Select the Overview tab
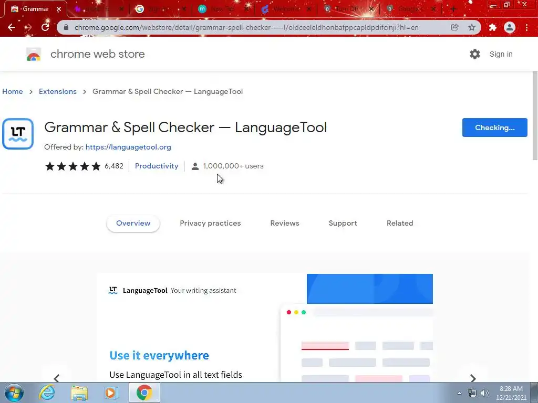The width and height of the screenshot is (538, 403). click(x=133, y=223)
